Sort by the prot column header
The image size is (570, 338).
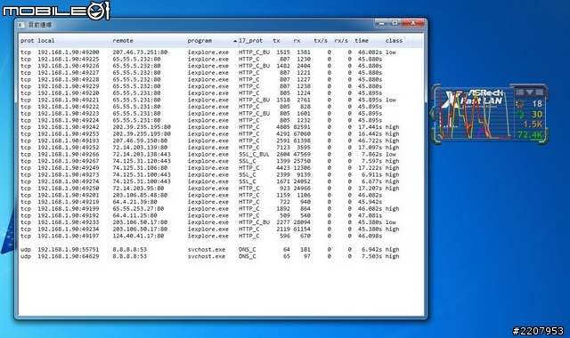pos(28,41)
